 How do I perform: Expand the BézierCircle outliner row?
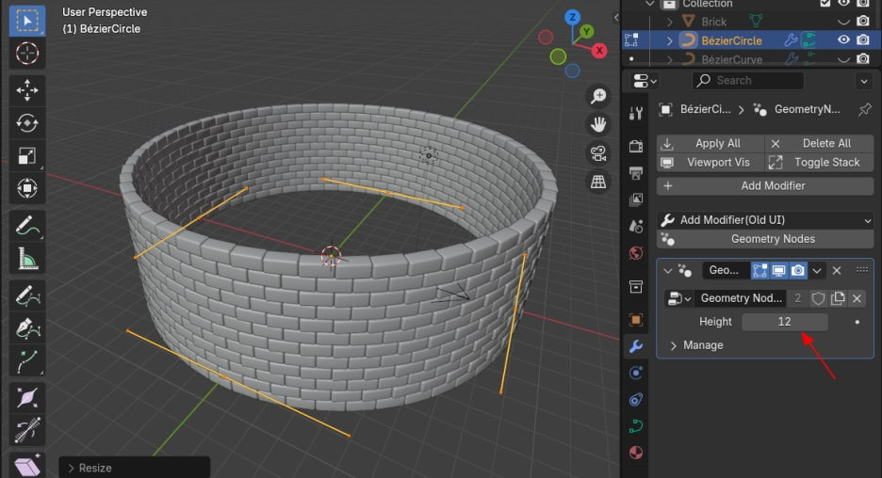(669, 40)
